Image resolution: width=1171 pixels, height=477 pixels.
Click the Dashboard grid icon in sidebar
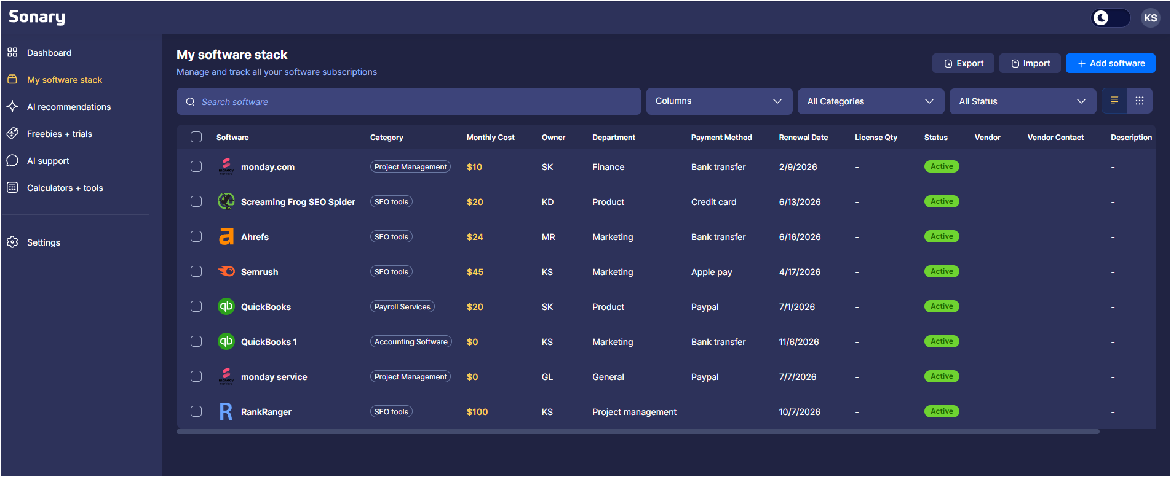click(12, 53)
